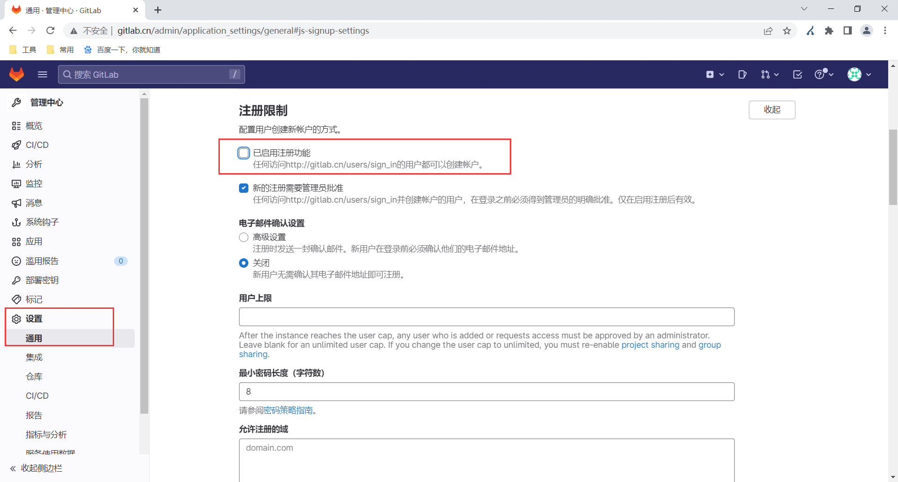This screenshot has height=482, width=898.
Task: Click the allowed signup domains textarea
Action: tap(487, 460)
